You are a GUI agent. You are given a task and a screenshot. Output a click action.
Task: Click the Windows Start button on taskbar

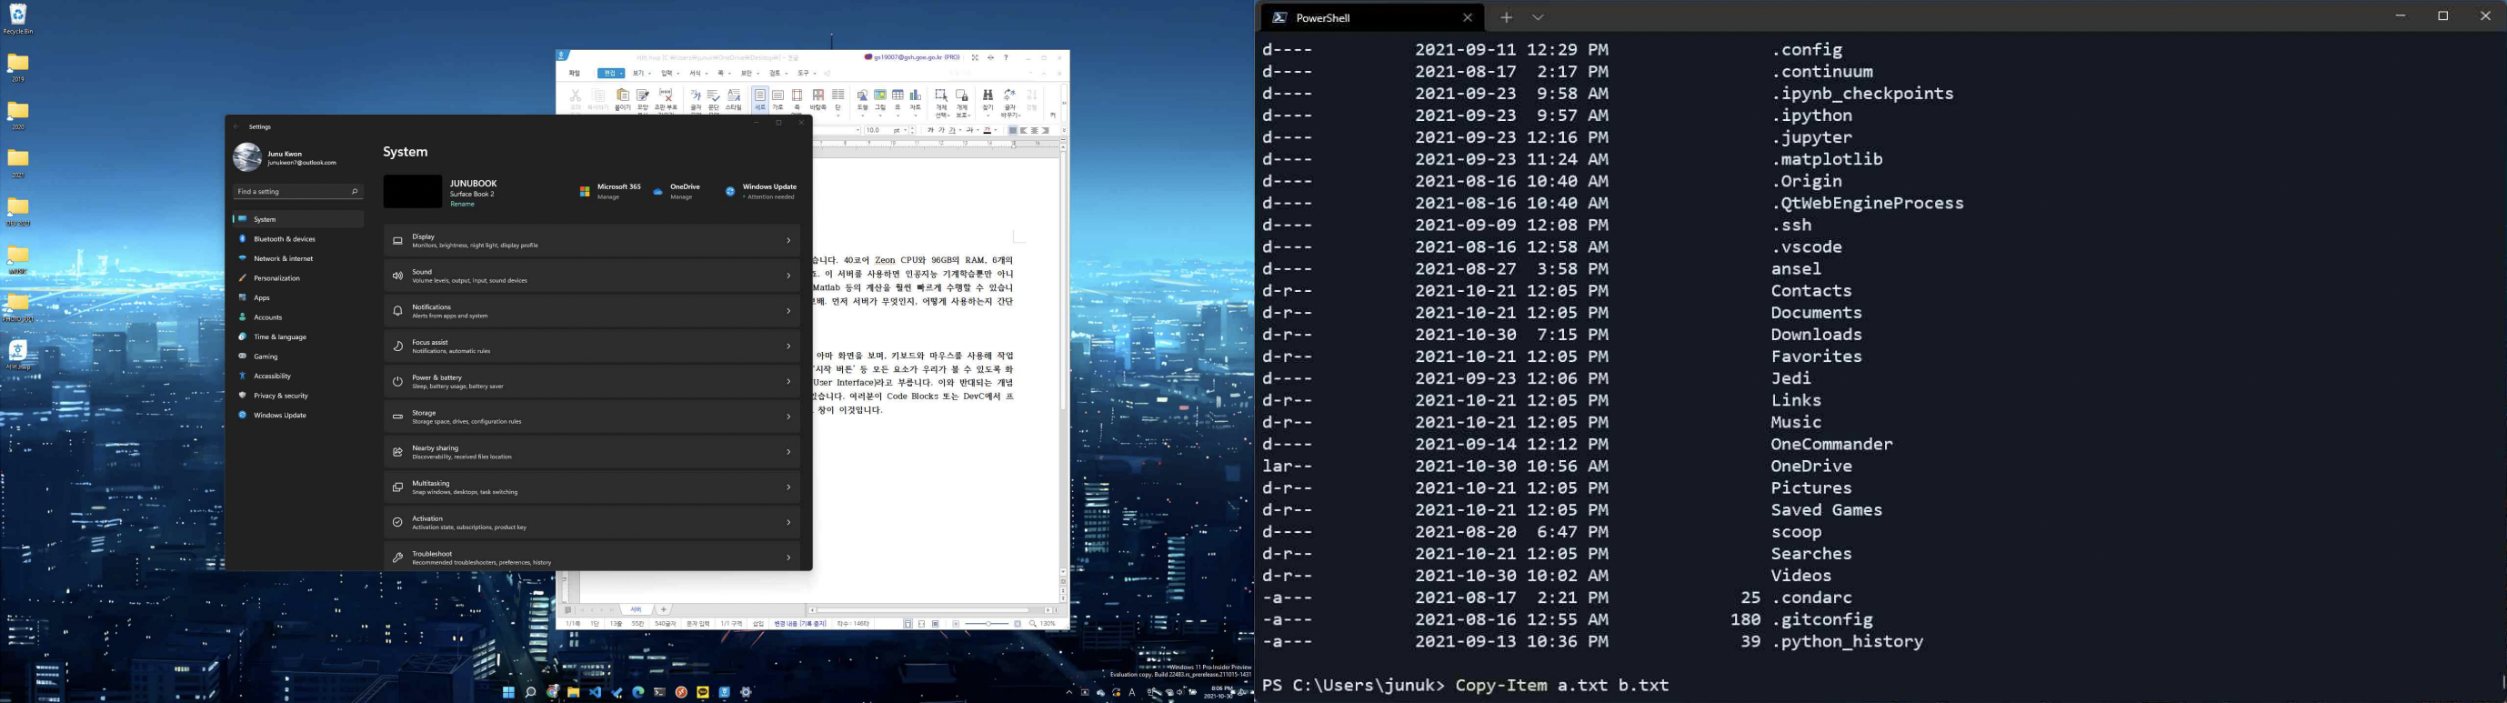click(509, 692)
